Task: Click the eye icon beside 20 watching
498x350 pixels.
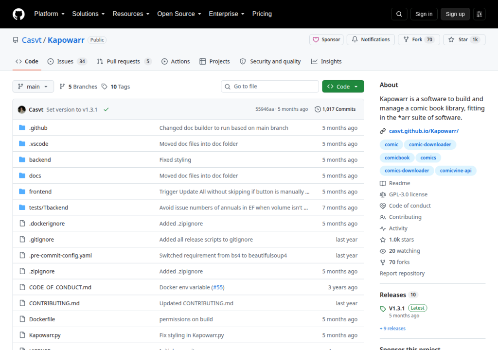Action: click(383, 251)
